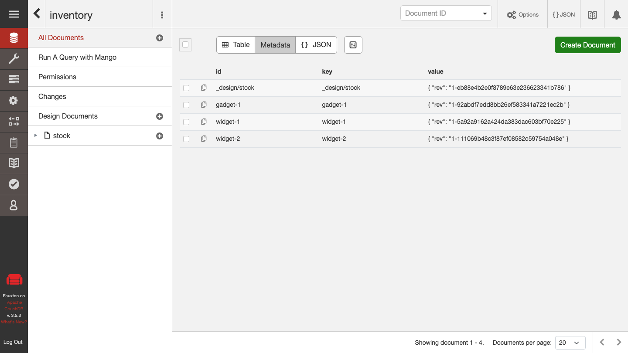Go back using the left chevron beside inventory
Viewport: 628px width, 353px height.
[x=37, y=14]
